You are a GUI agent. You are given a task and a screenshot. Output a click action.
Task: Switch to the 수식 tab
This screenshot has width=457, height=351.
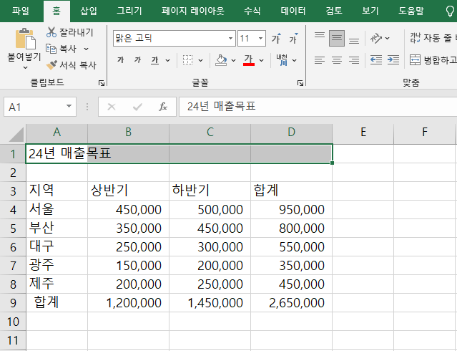click(252, 11)
